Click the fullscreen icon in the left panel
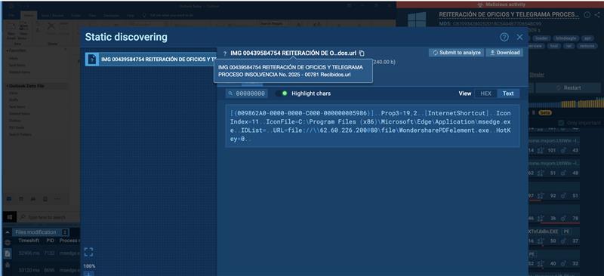The height and width of the screenshot is (276, 604). click(x=88, y=252)
